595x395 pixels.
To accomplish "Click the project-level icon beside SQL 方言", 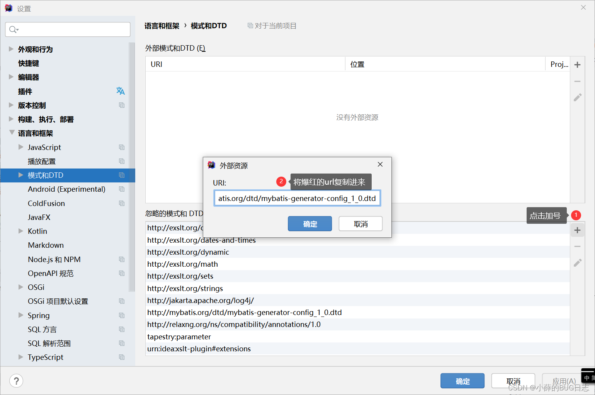I will tap(122, 329).
